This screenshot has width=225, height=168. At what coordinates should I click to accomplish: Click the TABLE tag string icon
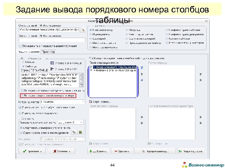click(x=52, y=63)
